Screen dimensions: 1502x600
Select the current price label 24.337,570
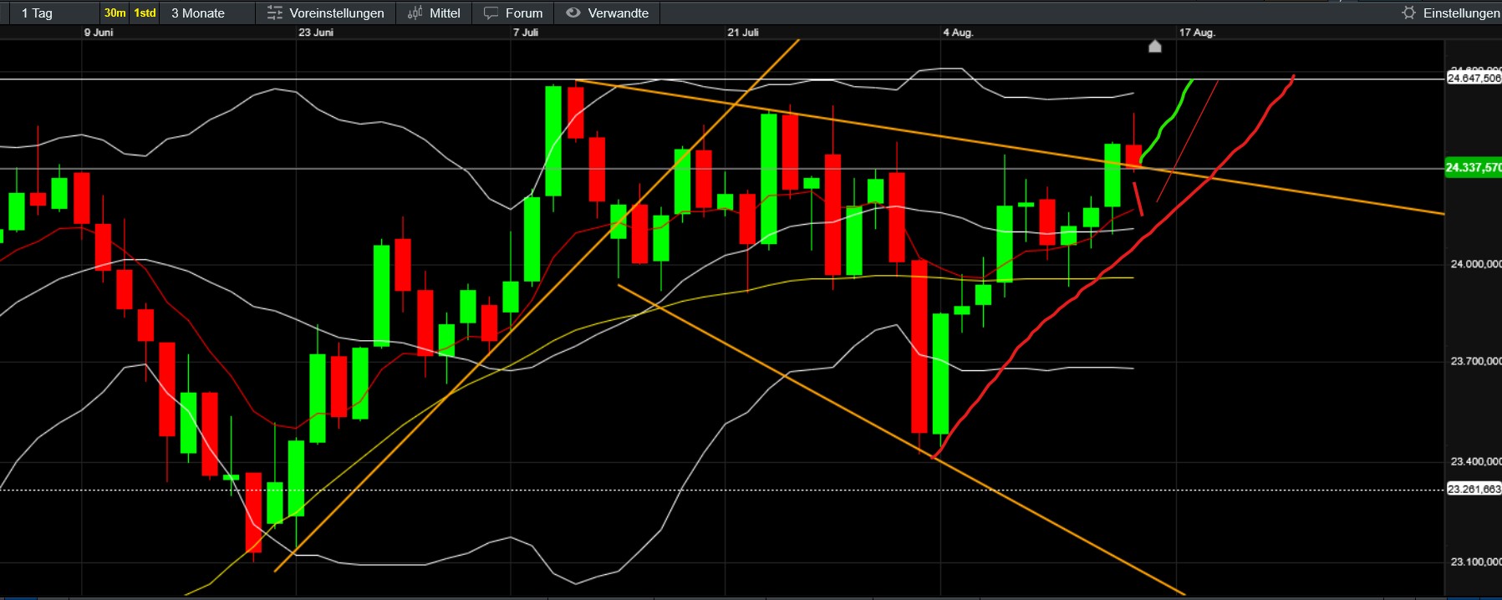click(x=1474, y=167)
